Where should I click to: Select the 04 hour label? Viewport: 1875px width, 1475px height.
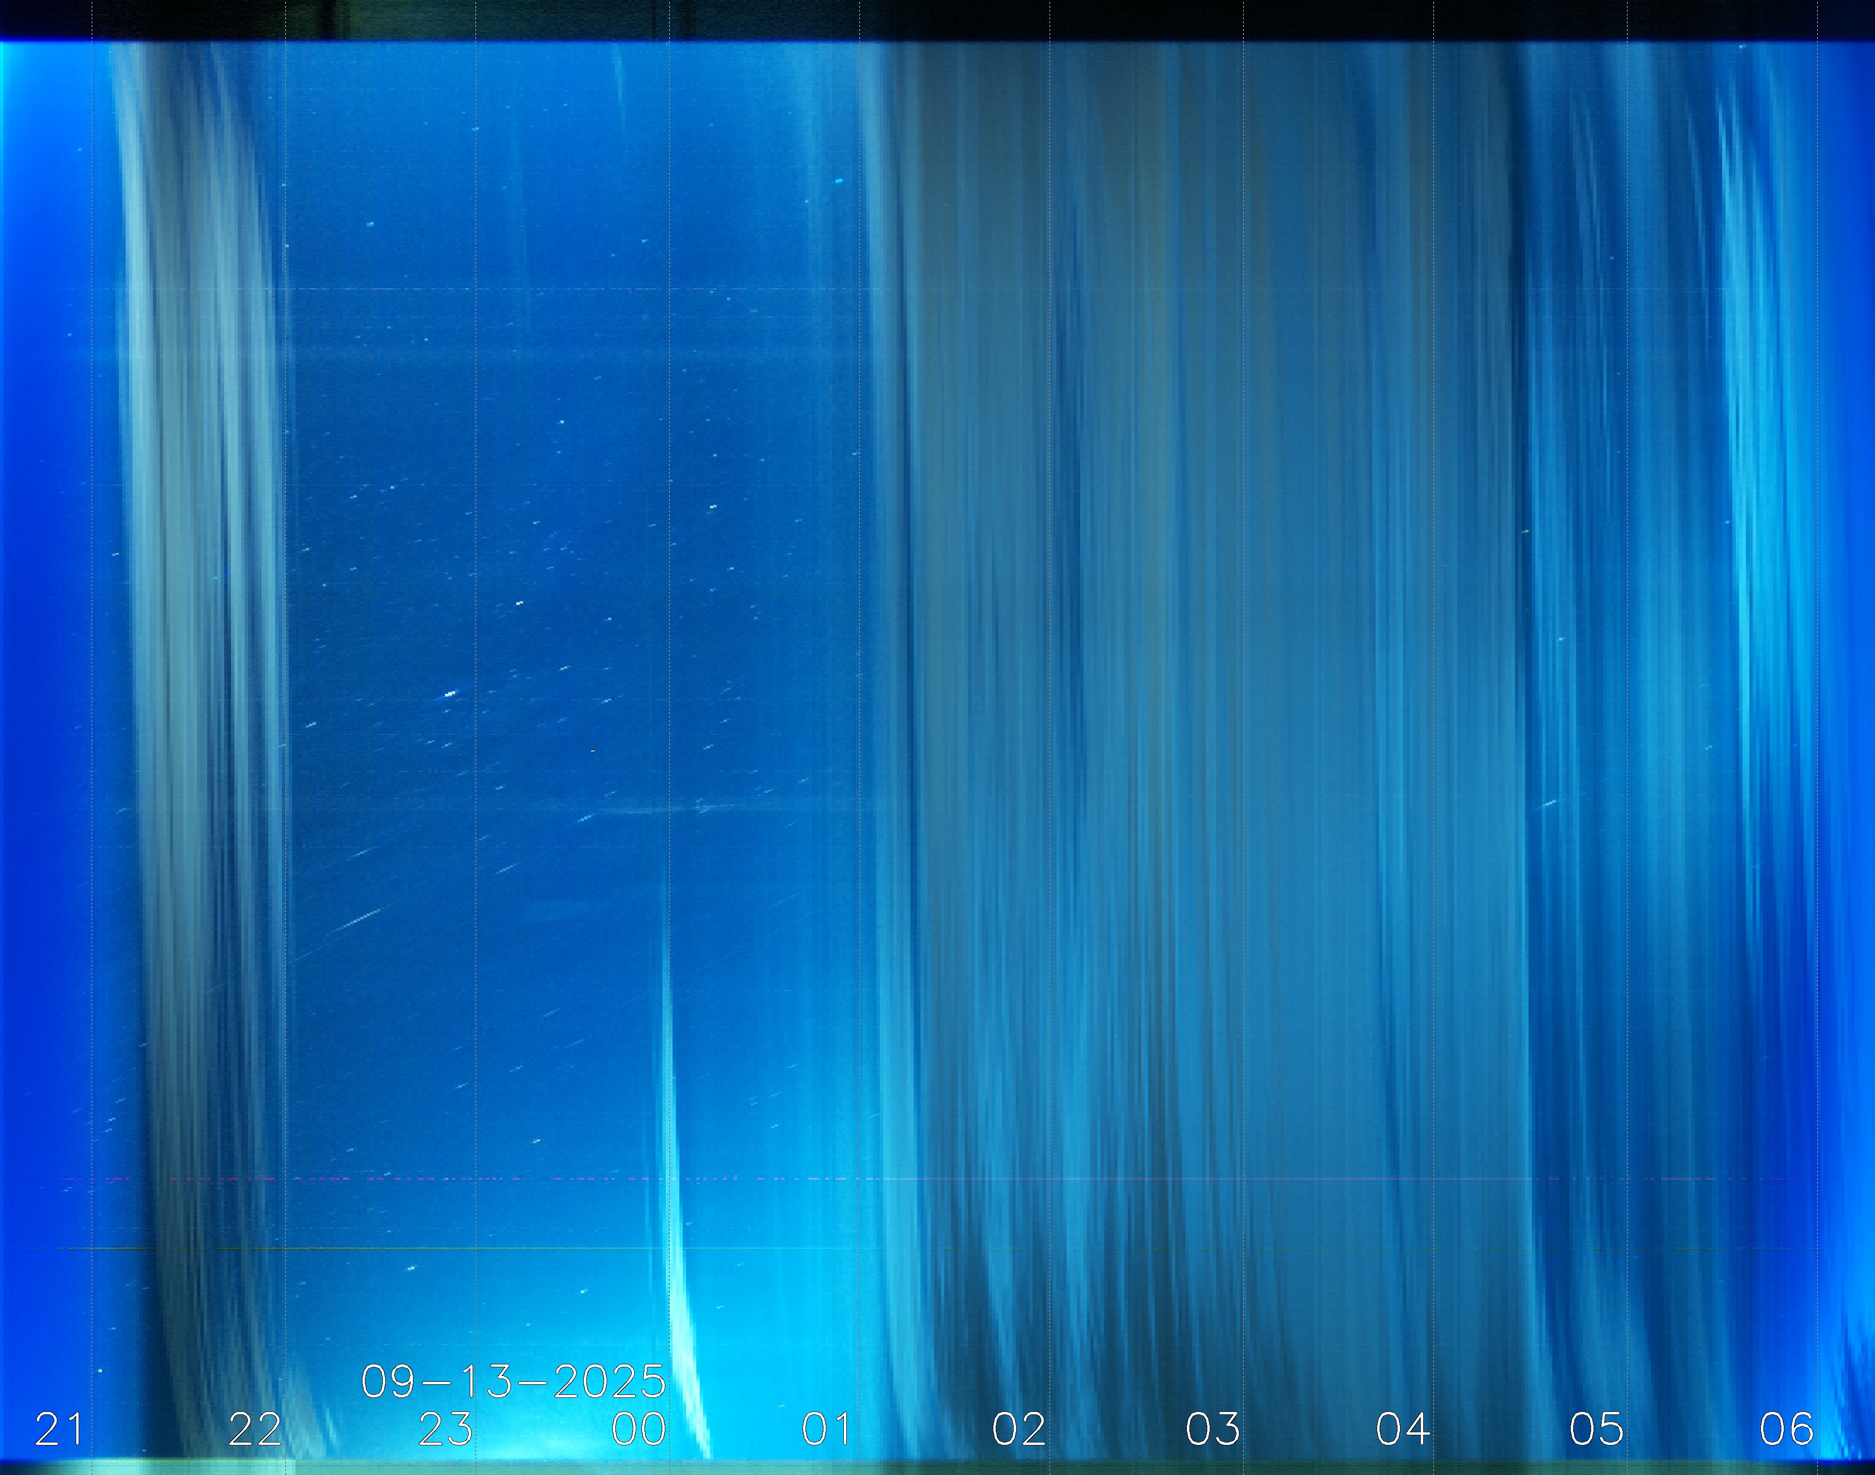1403,1429
